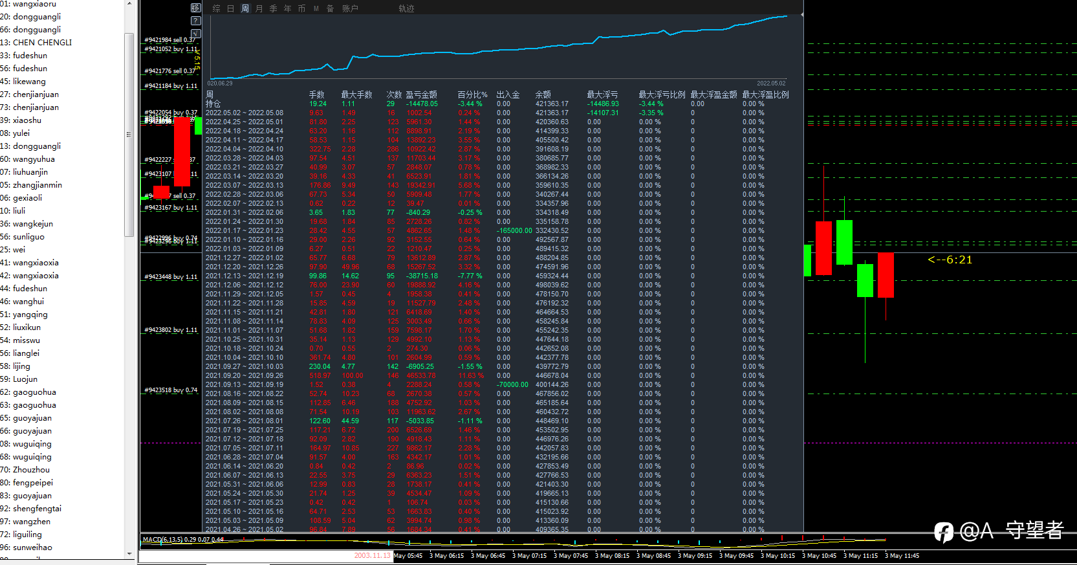Click the 百分比% column header
Screen dimensions: 1077x565
click(473, 94)
